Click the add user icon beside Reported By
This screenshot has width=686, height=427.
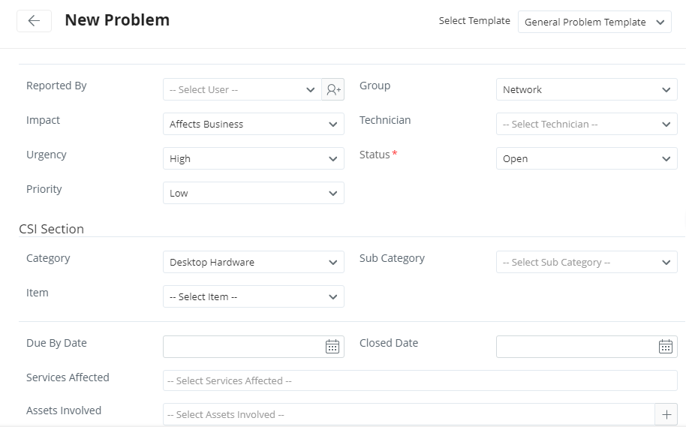(x=333, y=90)
